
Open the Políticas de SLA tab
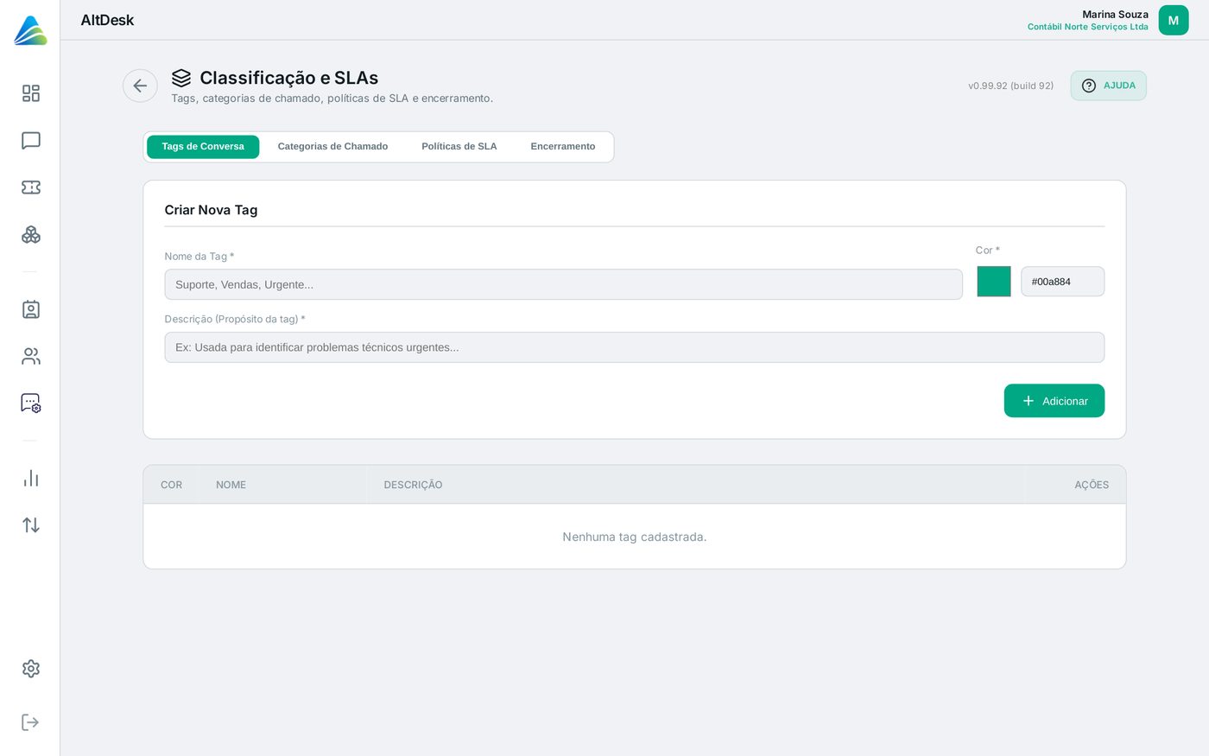(x=459, y=147)
